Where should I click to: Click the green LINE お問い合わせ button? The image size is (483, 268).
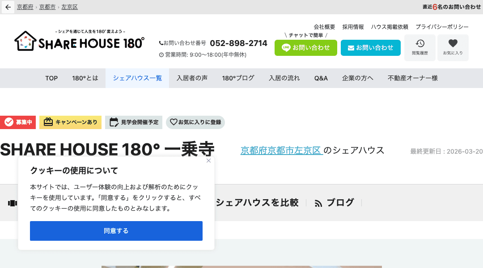point(305,48)
